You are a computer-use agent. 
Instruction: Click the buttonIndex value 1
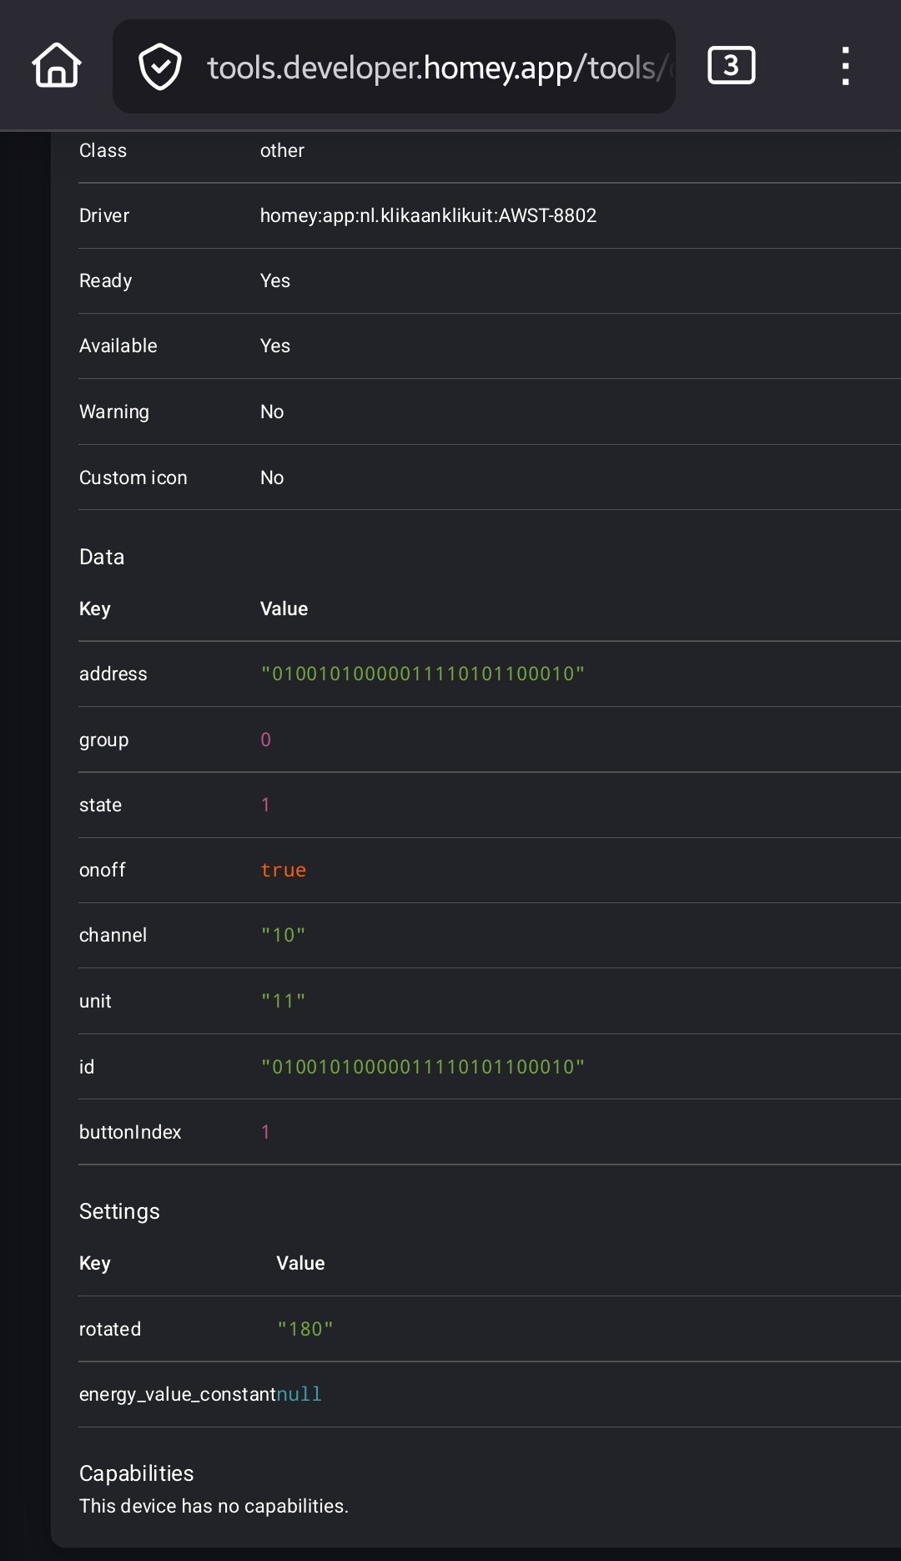[x=265, y=1132]
